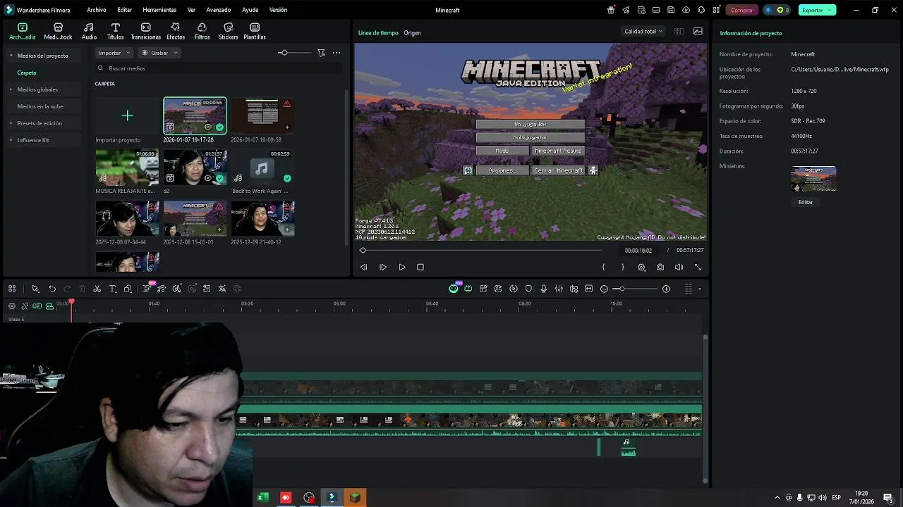The height and width of the screenshot is (507, 903).
Task: Click the layout grid icon in timeline toolbar
Action: point(12,289)
